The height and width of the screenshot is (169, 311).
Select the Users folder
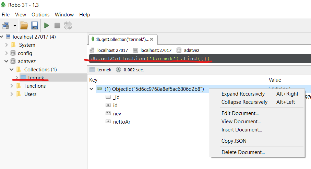(x=31, y=94)
